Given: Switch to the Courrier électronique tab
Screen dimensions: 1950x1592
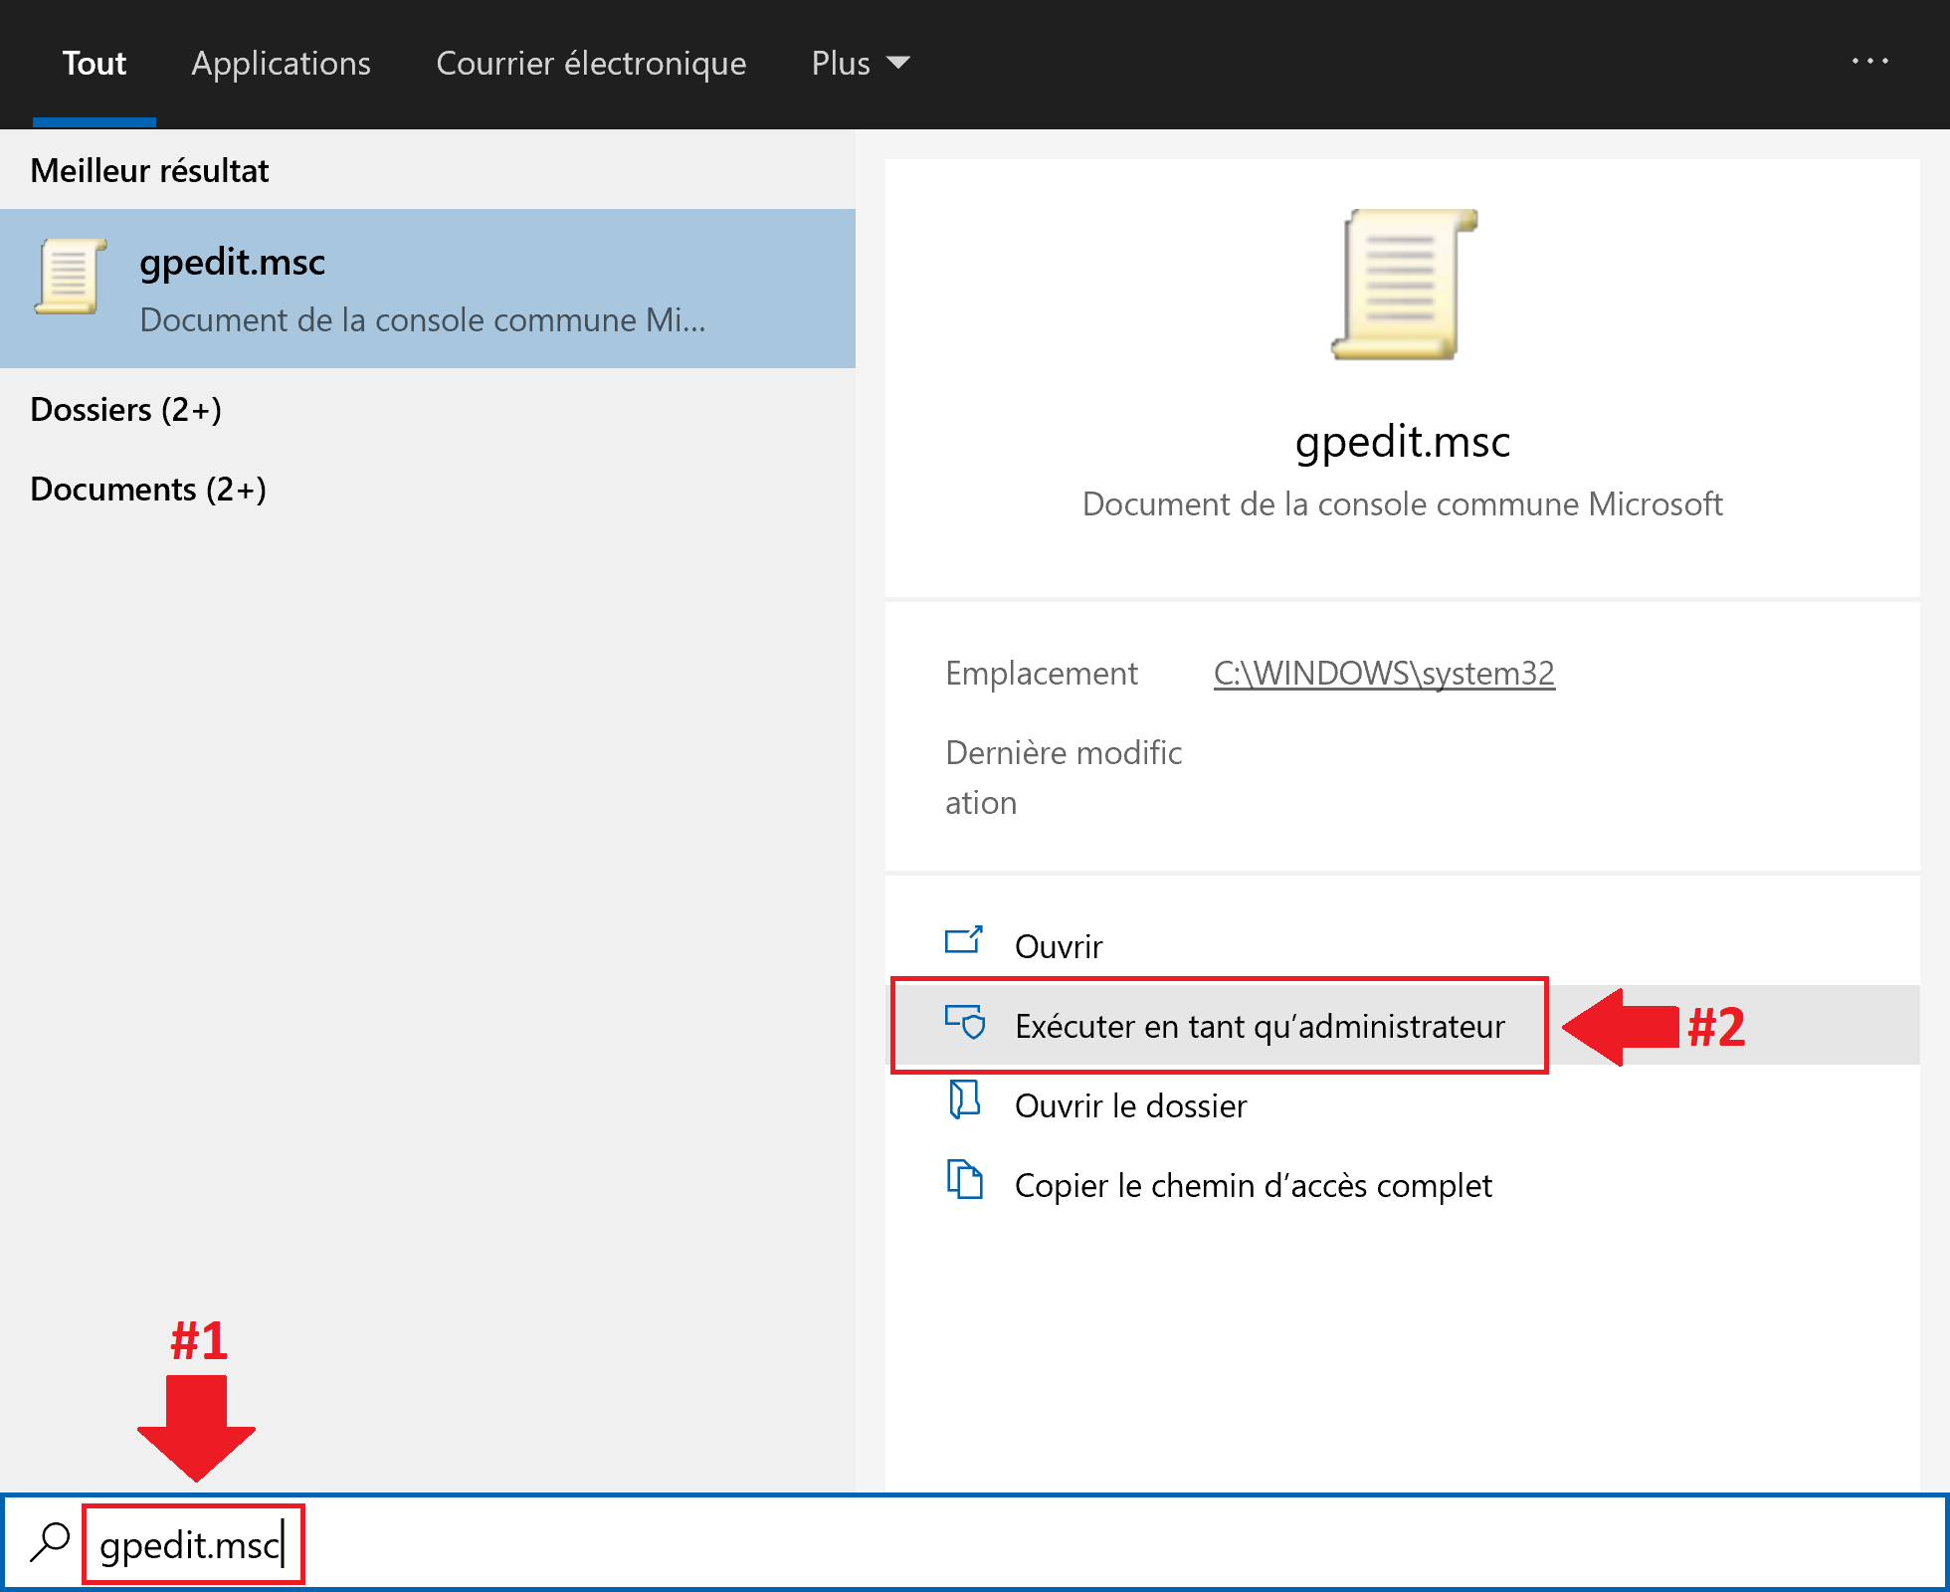Looking at the screenshot, I should (x=591, y=64).
